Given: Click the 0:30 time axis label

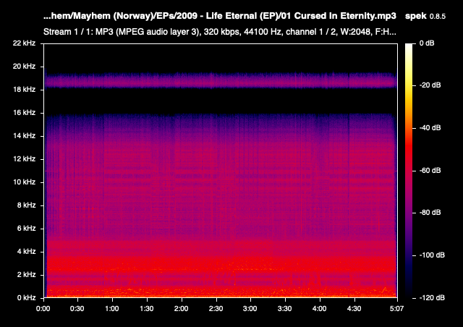Looking at the screenshot, I should [77, 309].
